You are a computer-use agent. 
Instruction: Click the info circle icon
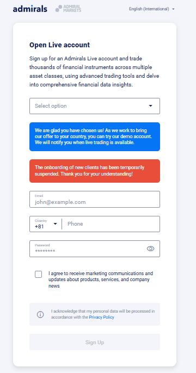point(40,314)
